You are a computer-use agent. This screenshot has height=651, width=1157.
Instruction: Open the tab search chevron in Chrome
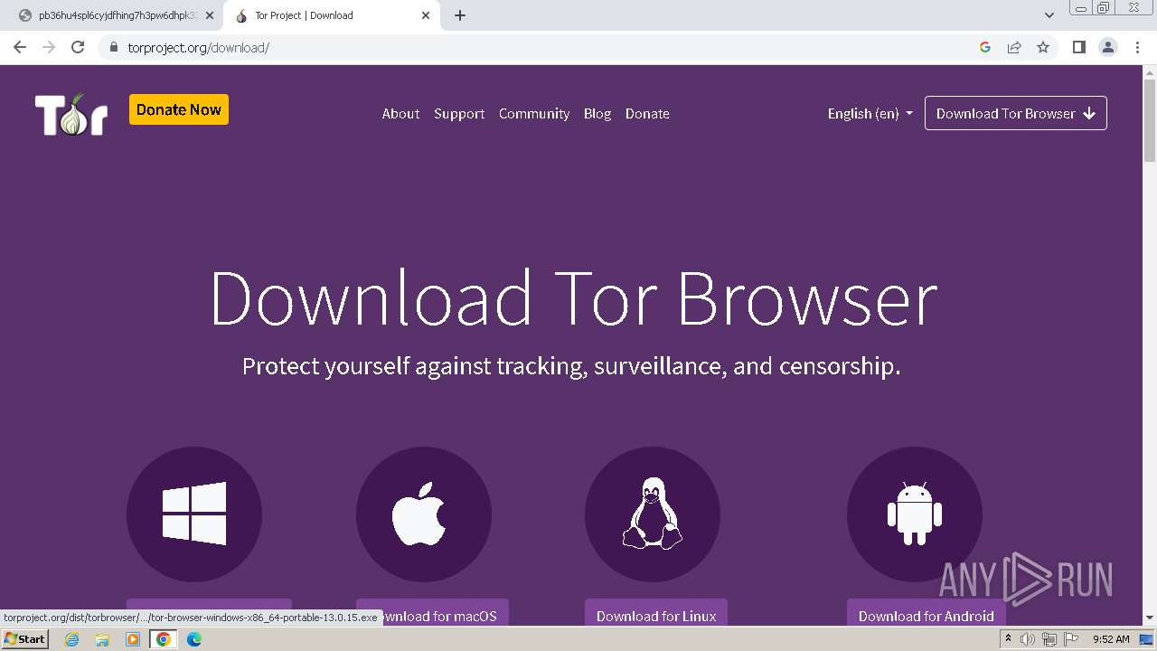pos(1049,15)
